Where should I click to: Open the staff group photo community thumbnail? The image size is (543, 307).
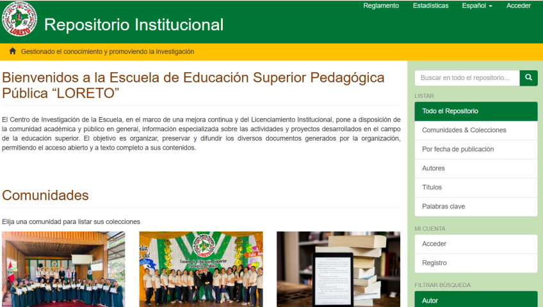coord(201,269)
